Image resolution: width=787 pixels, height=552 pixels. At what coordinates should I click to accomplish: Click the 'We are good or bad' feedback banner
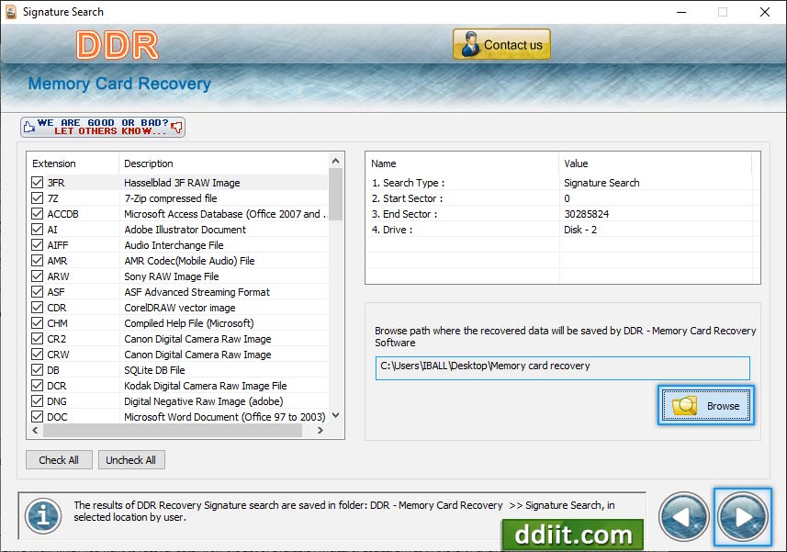(x=103, y=127)
